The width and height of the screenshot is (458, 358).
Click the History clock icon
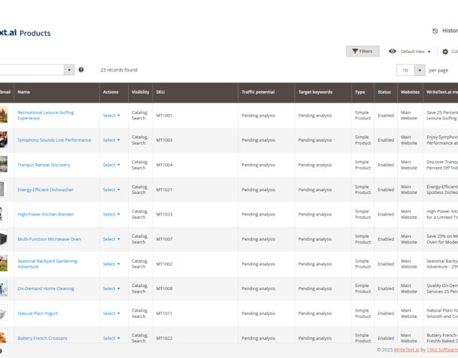[x=435, y=31]
